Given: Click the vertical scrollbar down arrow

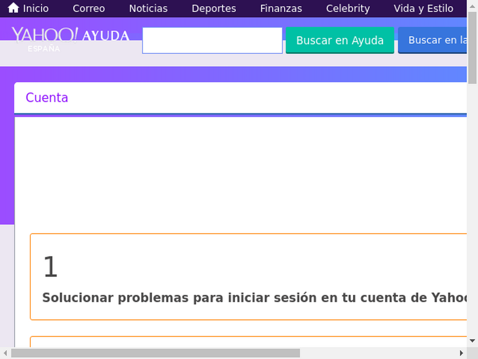Looking at the screenshot, I should [x=472, y=341].
